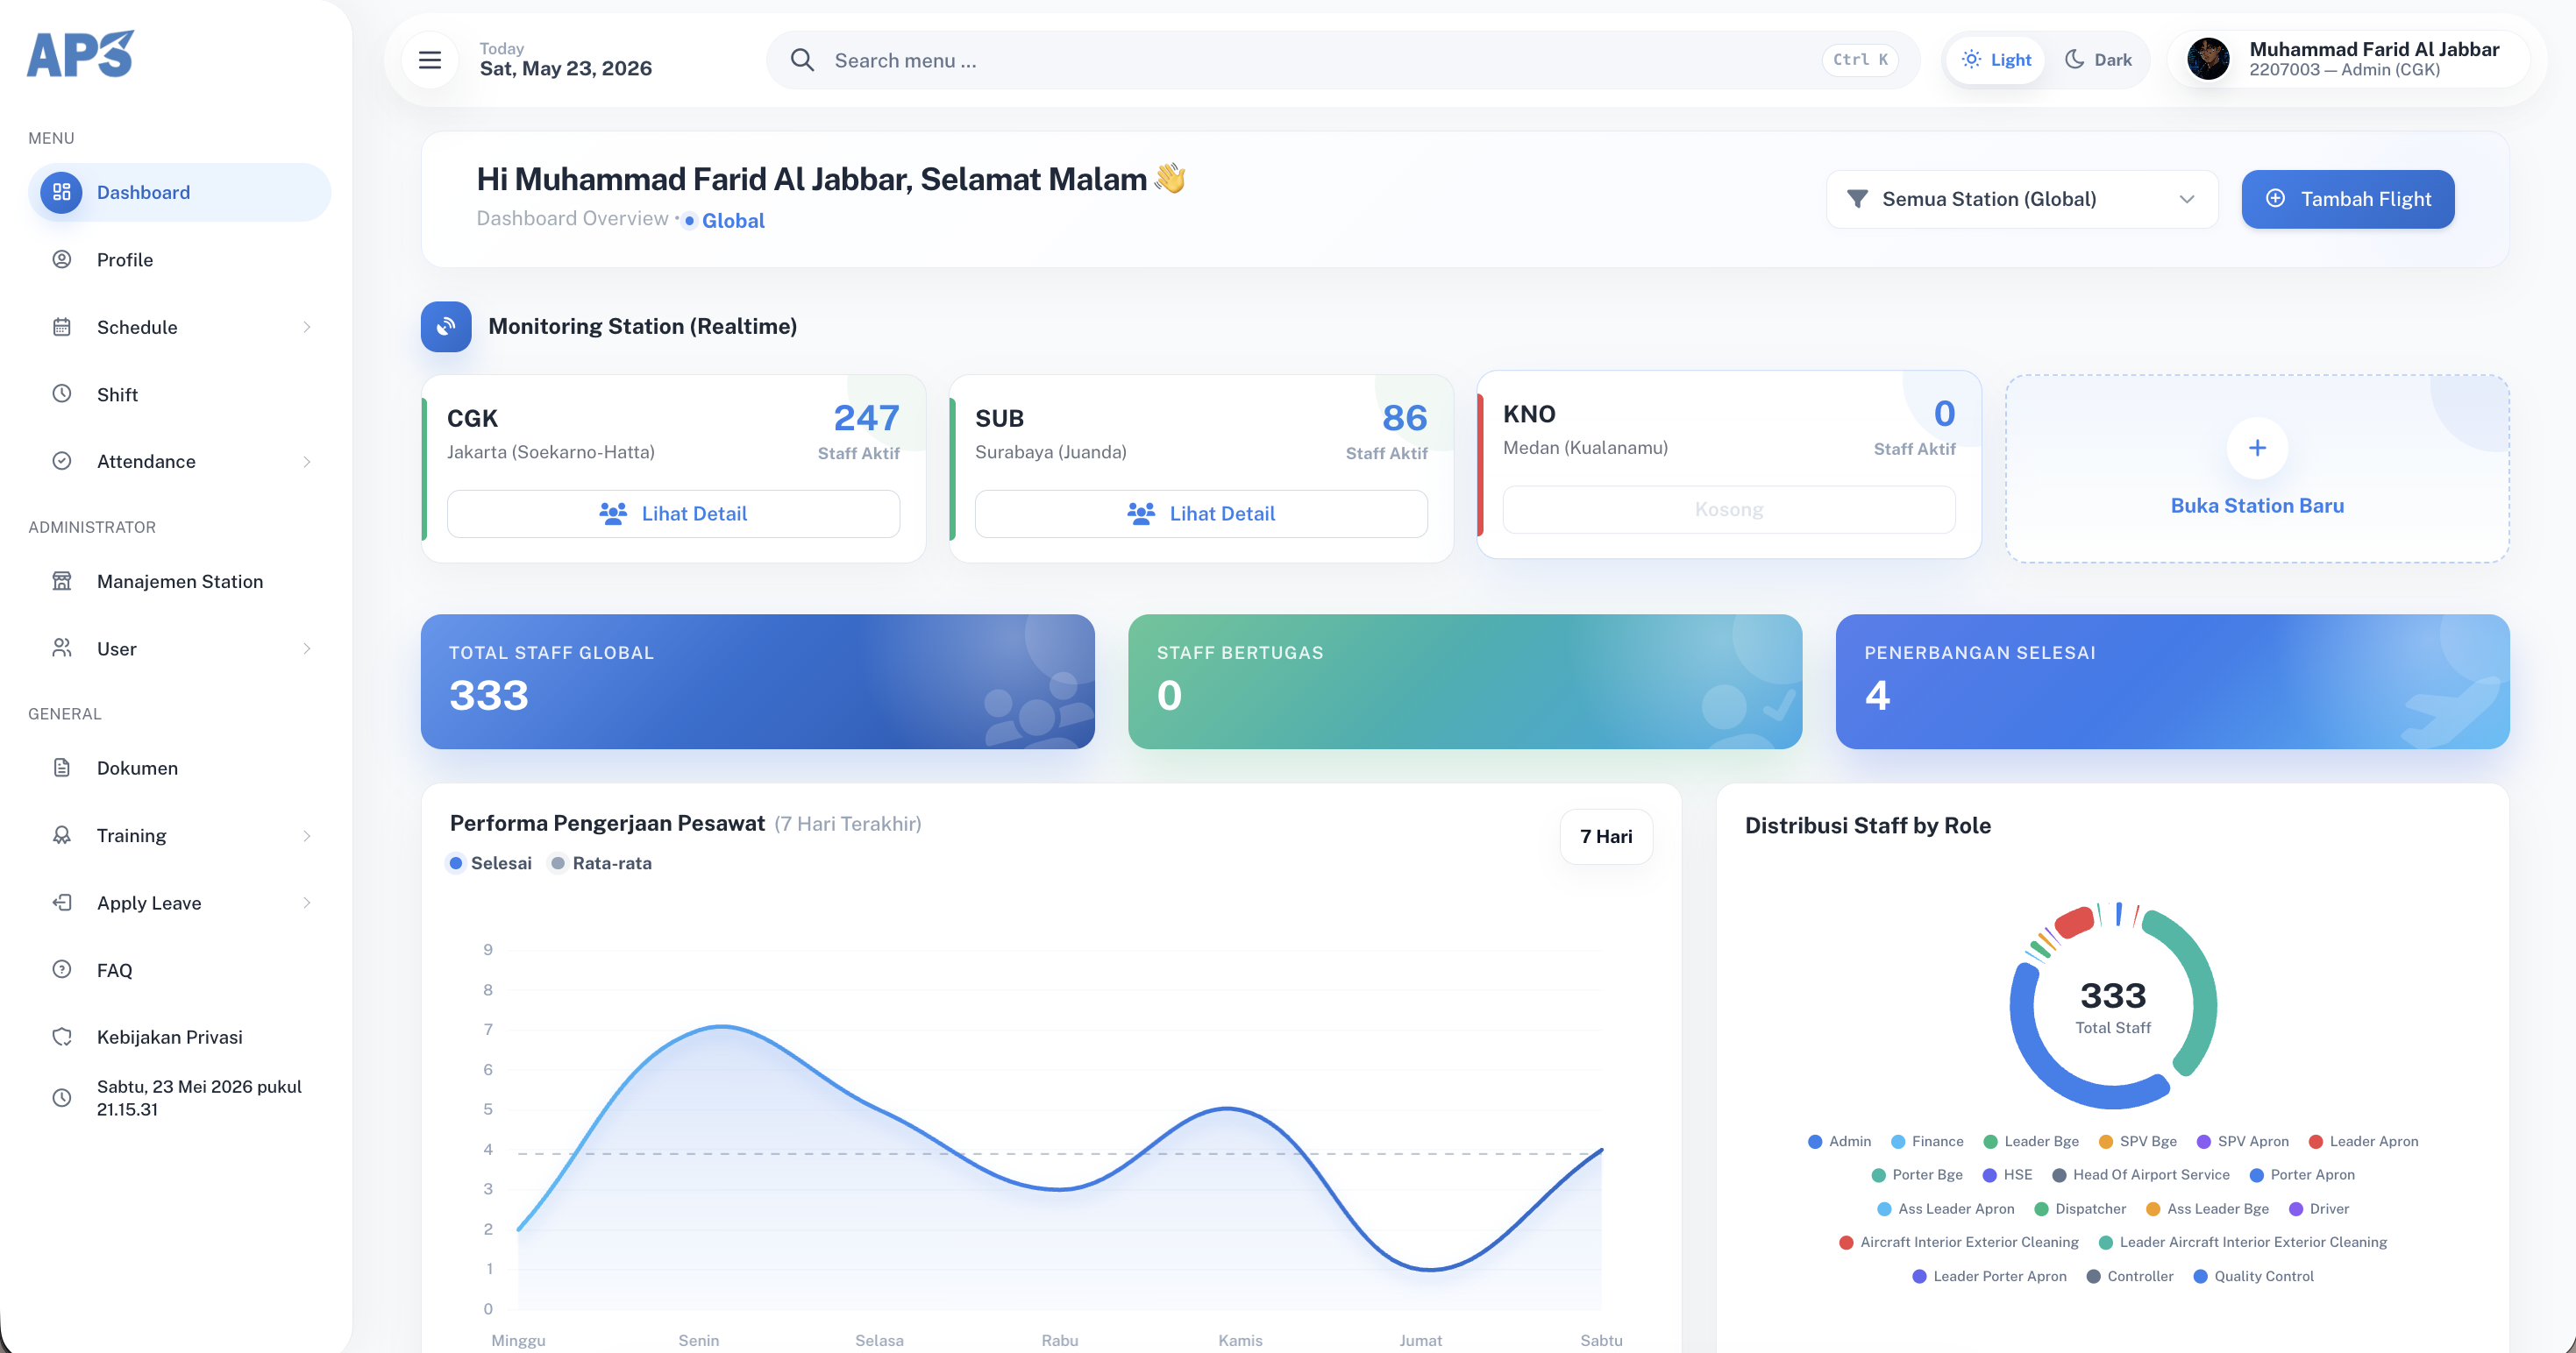Click the Staff Bertugas card
Screen dimensions: 2576x1353
pos(1465,682)
